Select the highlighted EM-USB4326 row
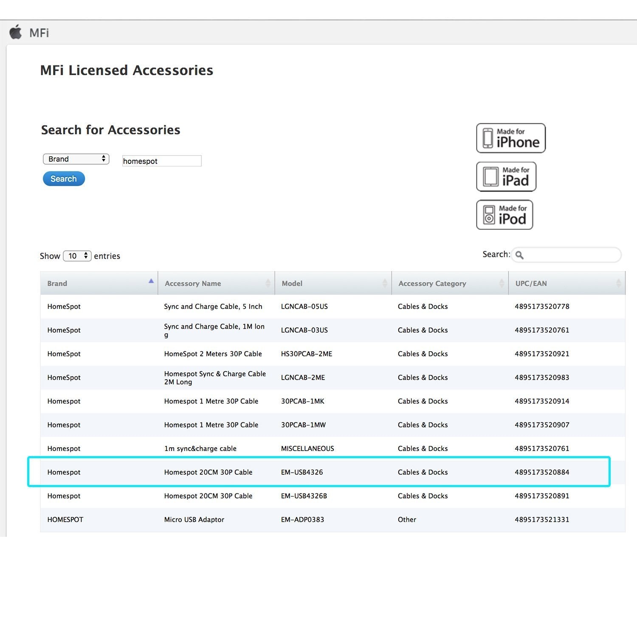This screenshot has height=637, width=637. 318,472
